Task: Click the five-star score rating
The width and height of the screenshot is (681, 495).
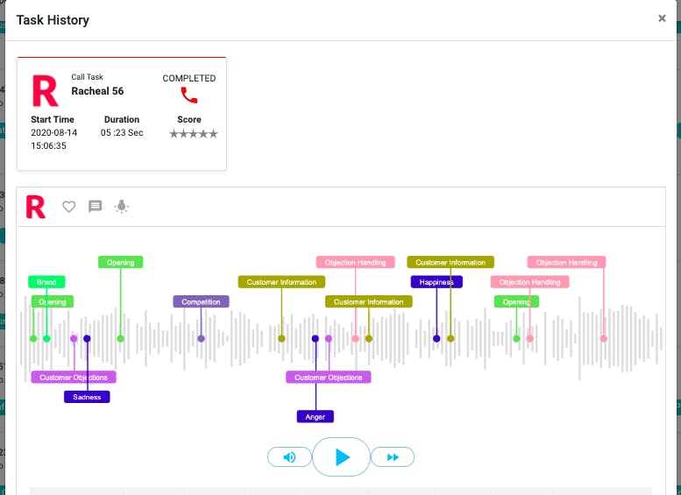Action: (194, 134)
